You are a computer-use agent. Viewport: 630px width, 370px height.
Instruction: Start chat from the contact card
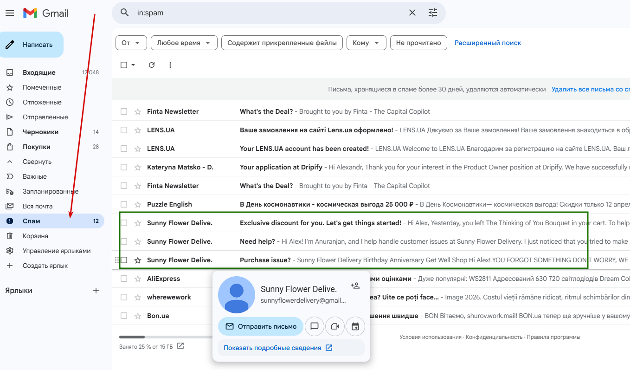tap(315, 326)
